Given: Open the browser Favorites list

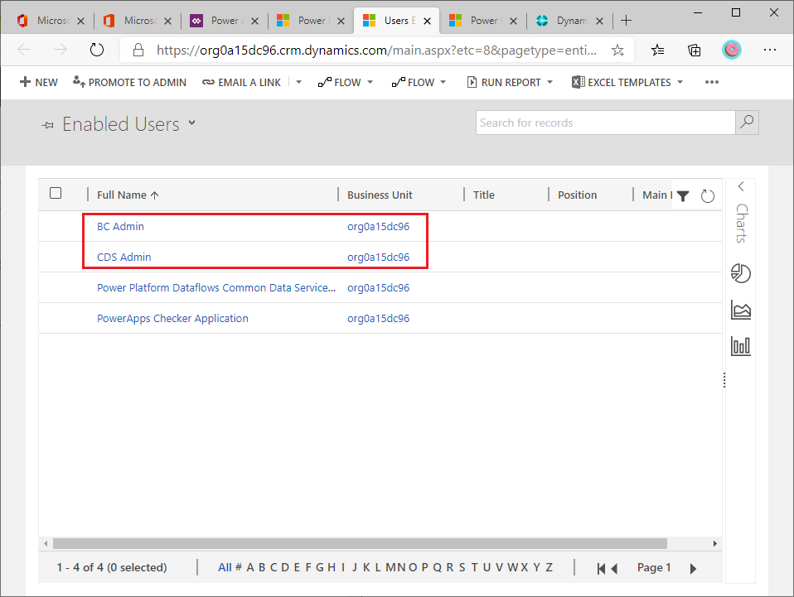Looking at the screenshot, I should click(x=657, y=50).
